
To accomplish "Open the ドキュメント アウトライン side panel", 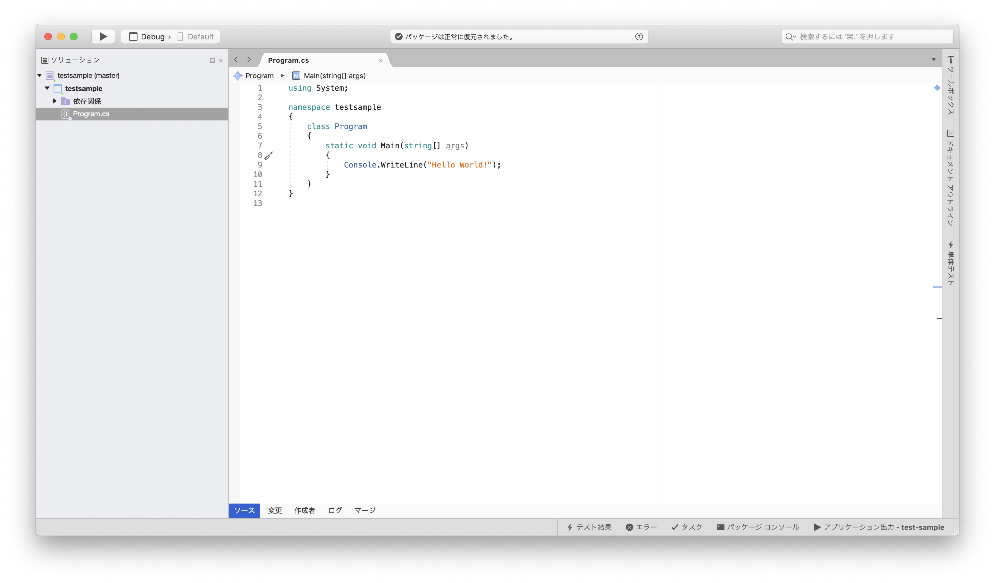I will [x=950, y=178].
